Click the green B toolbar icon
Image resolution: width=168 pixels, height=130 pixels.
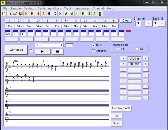(x=83, y=14)
